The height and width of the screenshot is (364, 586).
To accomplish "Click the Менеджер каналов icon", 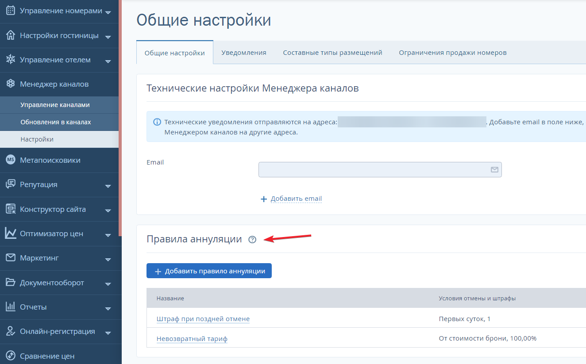I will [11, 84].
